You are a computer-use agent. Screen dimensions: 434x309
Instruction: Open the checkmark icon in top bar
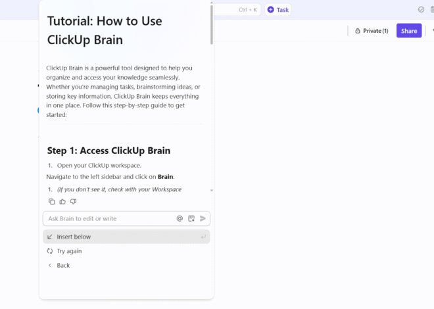(421, 10)
